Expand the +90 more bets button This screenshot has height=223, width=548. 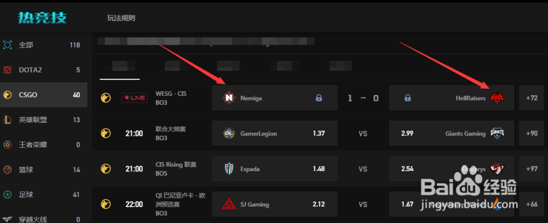[532, 133]
